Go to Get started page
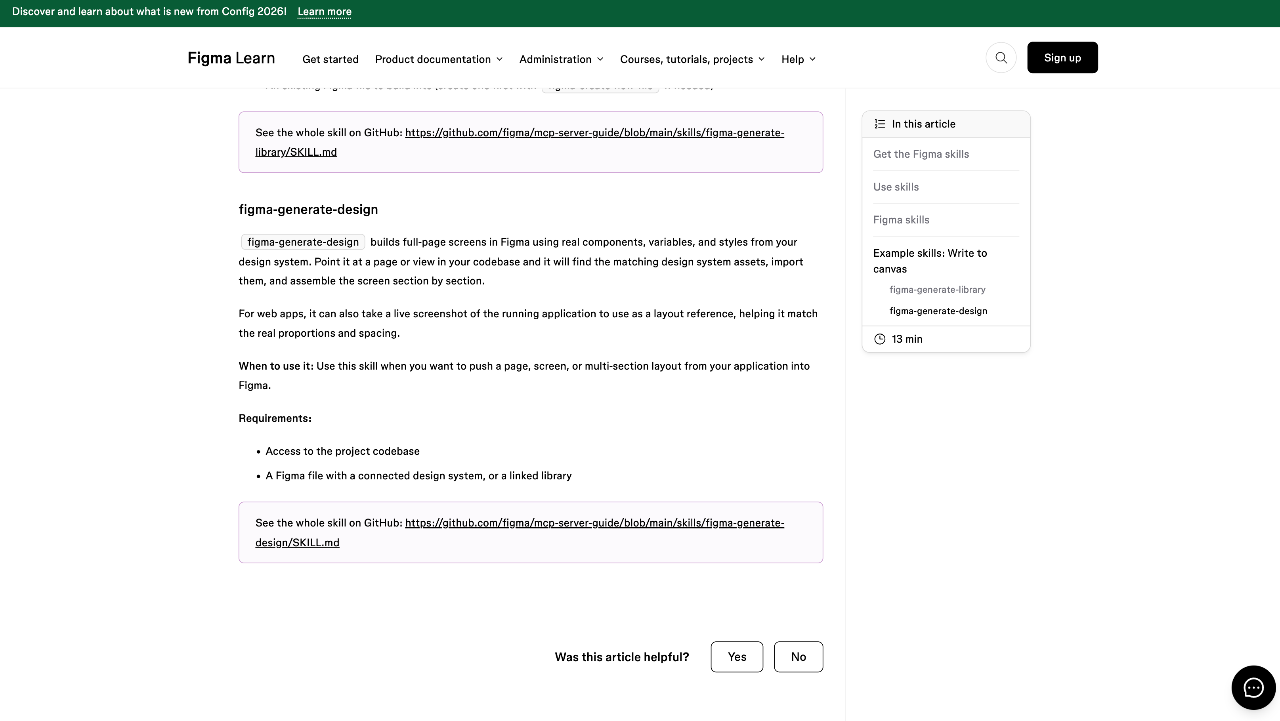This screenshot has height=721, width=1280. (331, 59)
